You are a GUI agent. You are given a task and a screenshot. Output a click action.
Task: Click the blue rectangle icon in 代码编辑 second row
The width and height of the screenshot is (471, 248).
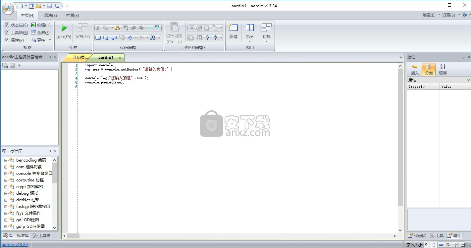98,38
